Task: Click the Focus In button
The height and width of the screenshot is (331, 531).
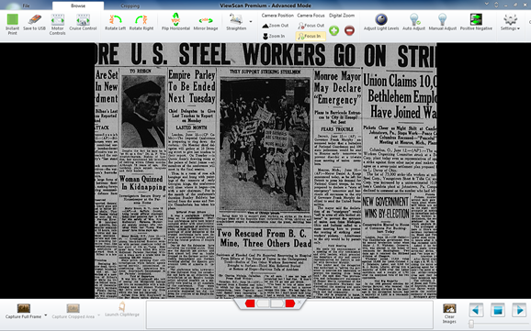Action: pos(311,36)
